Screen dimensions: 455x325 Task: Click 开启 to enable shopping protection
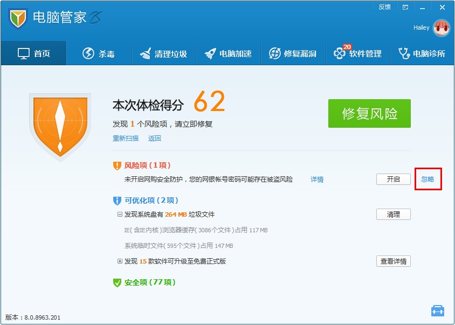[x=393, y=179]
